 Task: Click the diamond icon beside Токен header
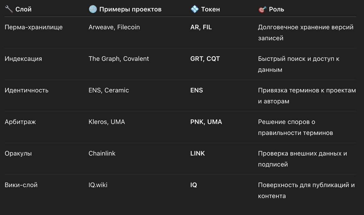[194, 9]
